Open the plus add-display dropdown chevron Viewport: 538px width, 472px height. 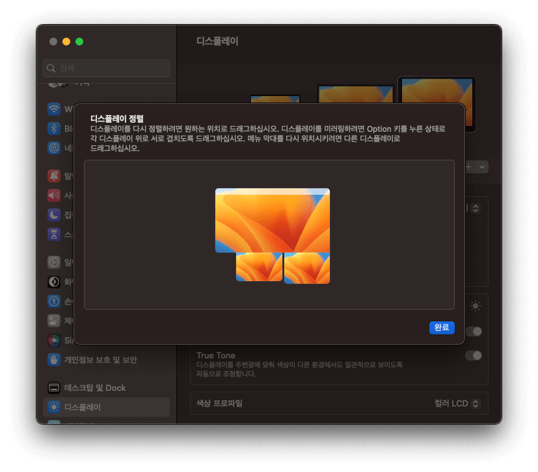(x=482, y=167)
